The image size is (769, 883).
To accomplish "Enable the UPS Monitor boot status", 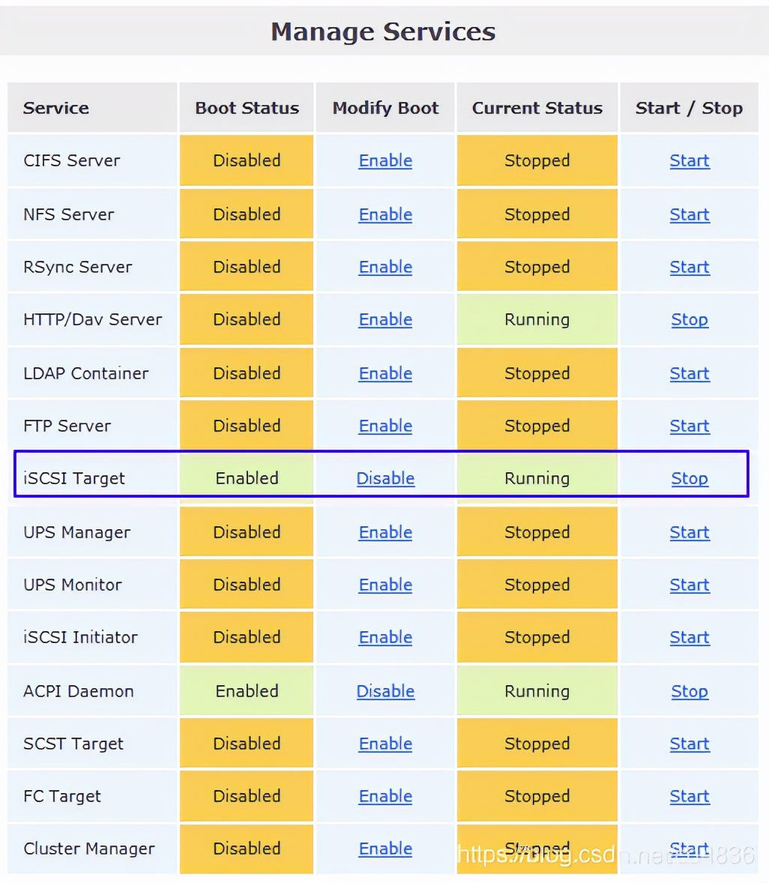I will click(x=385, y=585).
